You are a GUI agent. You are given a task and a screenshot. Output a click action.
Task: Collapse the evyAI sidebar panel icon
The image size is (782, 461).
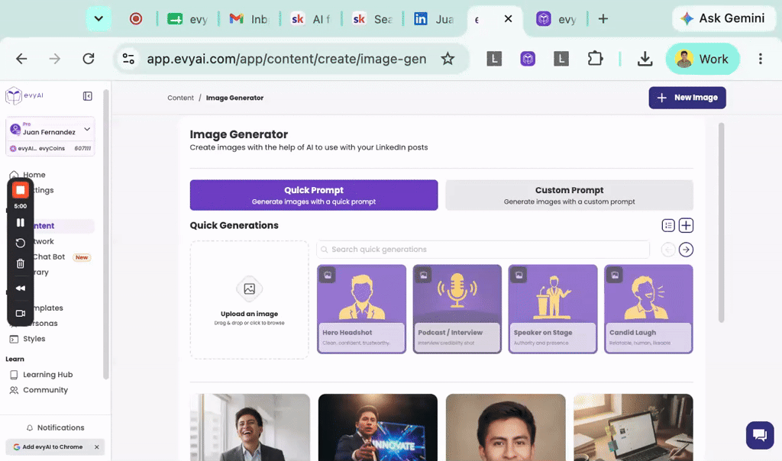(x=87, y=95)
